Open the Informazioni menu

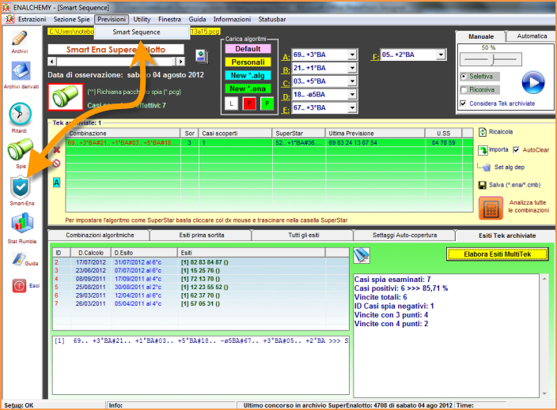tap(232, 19)
